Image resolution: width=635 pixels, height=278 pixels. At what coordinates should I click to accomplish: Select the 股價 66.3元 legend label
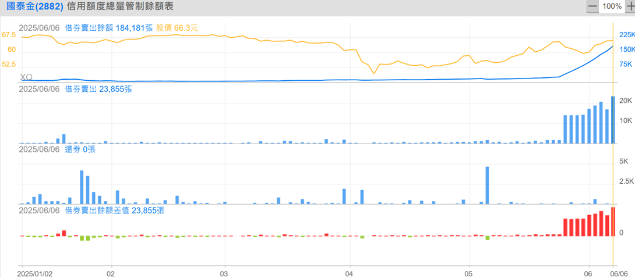pos(177,28)
